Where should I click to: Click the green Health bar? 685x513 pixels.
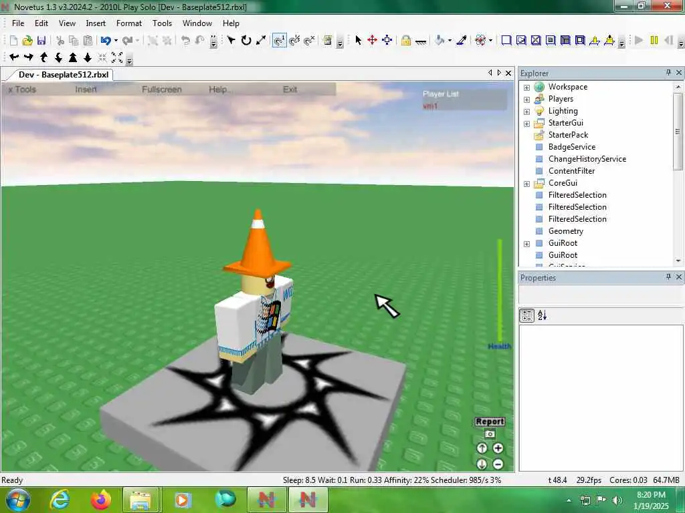500,290
